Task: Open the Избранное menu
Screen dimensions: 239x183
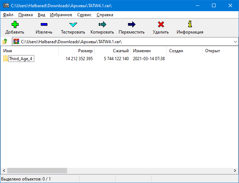Action: [61, 15]
